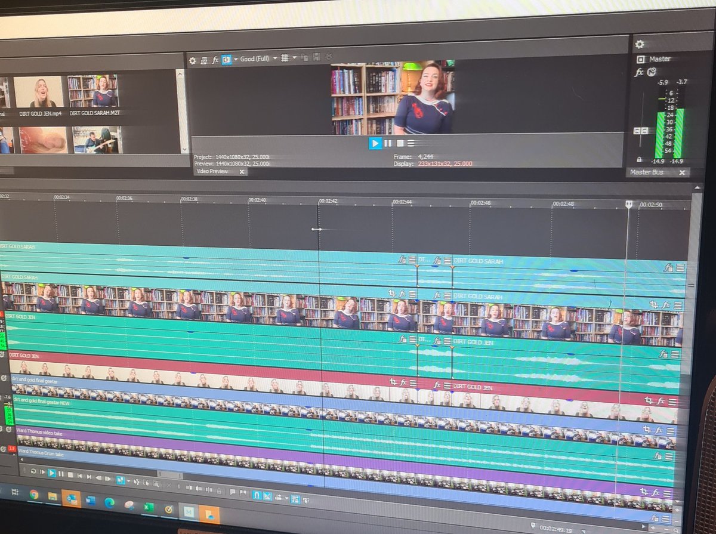Insert region from timeline toolbar
Viewport: 716px width, 534px height.
(x=243, y=493)
